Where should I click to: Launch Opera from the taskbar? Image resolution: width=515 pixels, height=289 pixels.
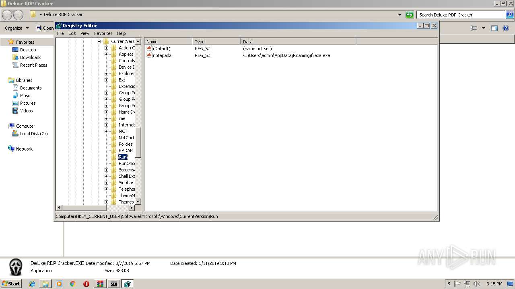tap(86, 284)
